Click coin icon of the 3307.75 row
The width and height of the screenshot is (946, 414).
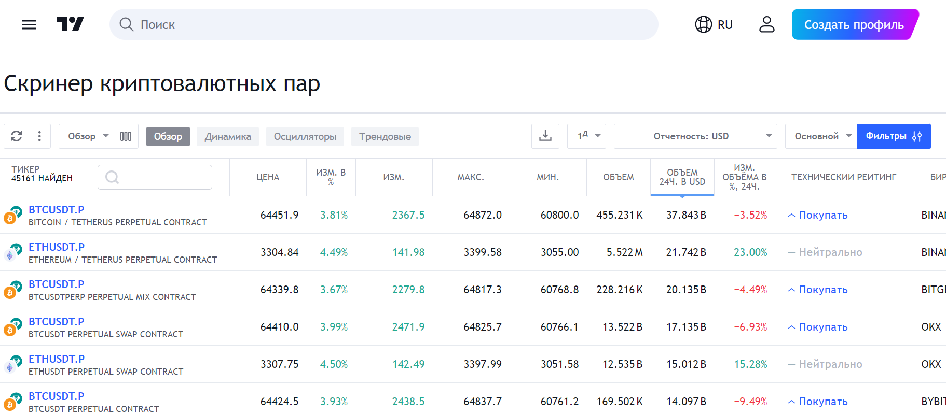coord(13,364)
